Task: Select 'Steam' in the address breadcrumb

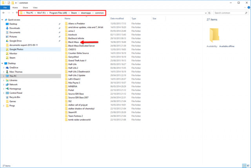Action: [74, 13]
